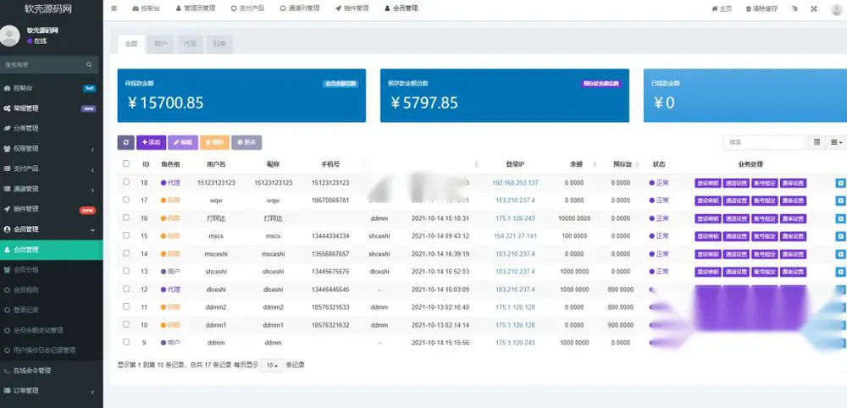This screenshot has height=408, width=847.
Task: Open the page size 10 dropdown
Action: 272,366
